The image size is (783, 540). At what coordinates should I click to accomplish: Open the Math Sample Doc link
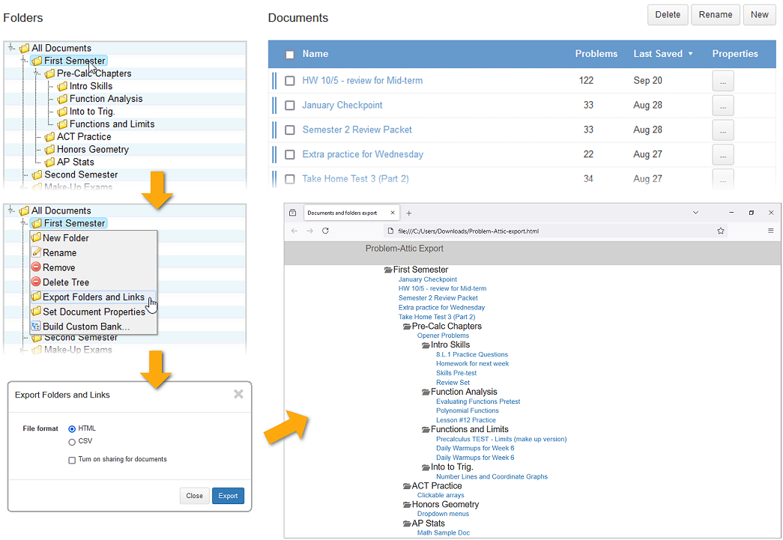(444, 533)
